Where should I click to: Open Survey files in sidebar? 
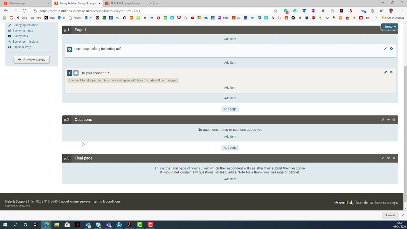tap(20, 36)
